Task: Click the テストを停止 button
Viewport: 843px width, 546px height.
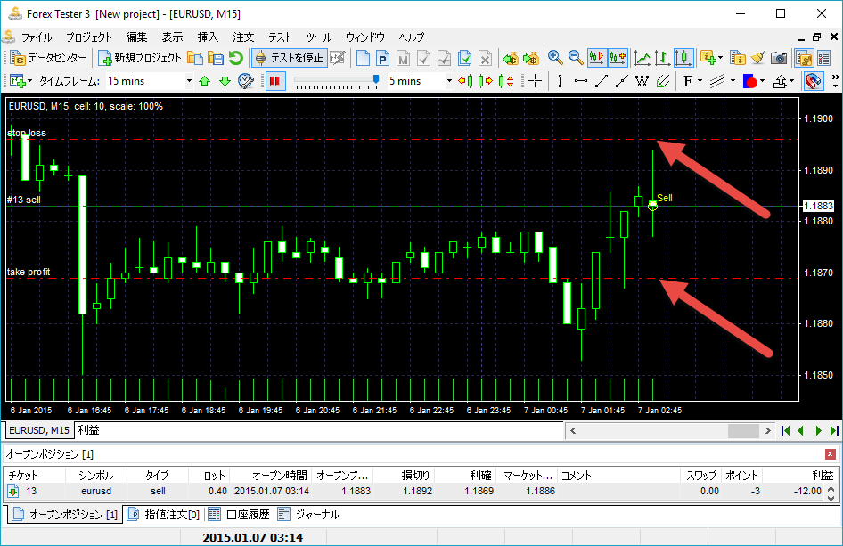Action: click(x=289, y=58)
